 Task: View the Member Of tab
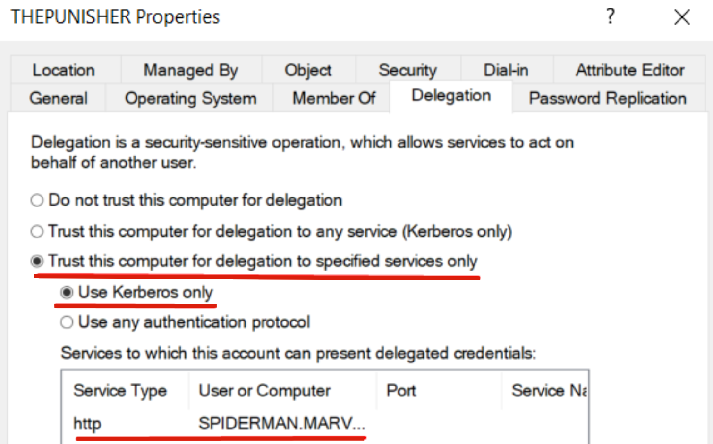click(334, 99)
